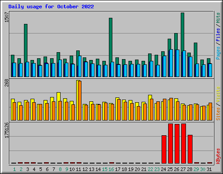Click day label 2 on the x-axis
Screen dimensions: 223x174
(21, 169)
